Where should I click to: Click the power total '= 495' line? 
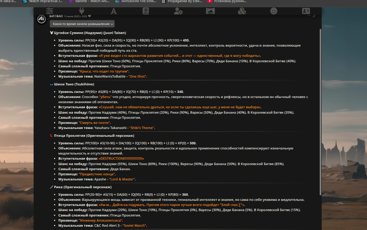[124, 40]
